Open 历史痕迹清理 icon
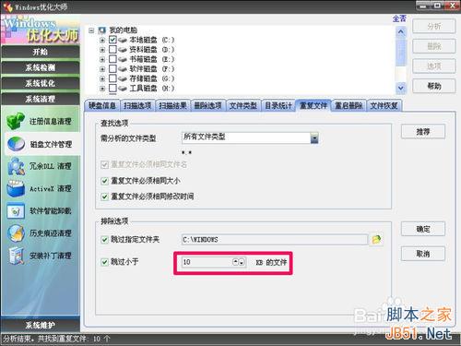Viewport: 461px width, 346px height. tap(16, 233)
